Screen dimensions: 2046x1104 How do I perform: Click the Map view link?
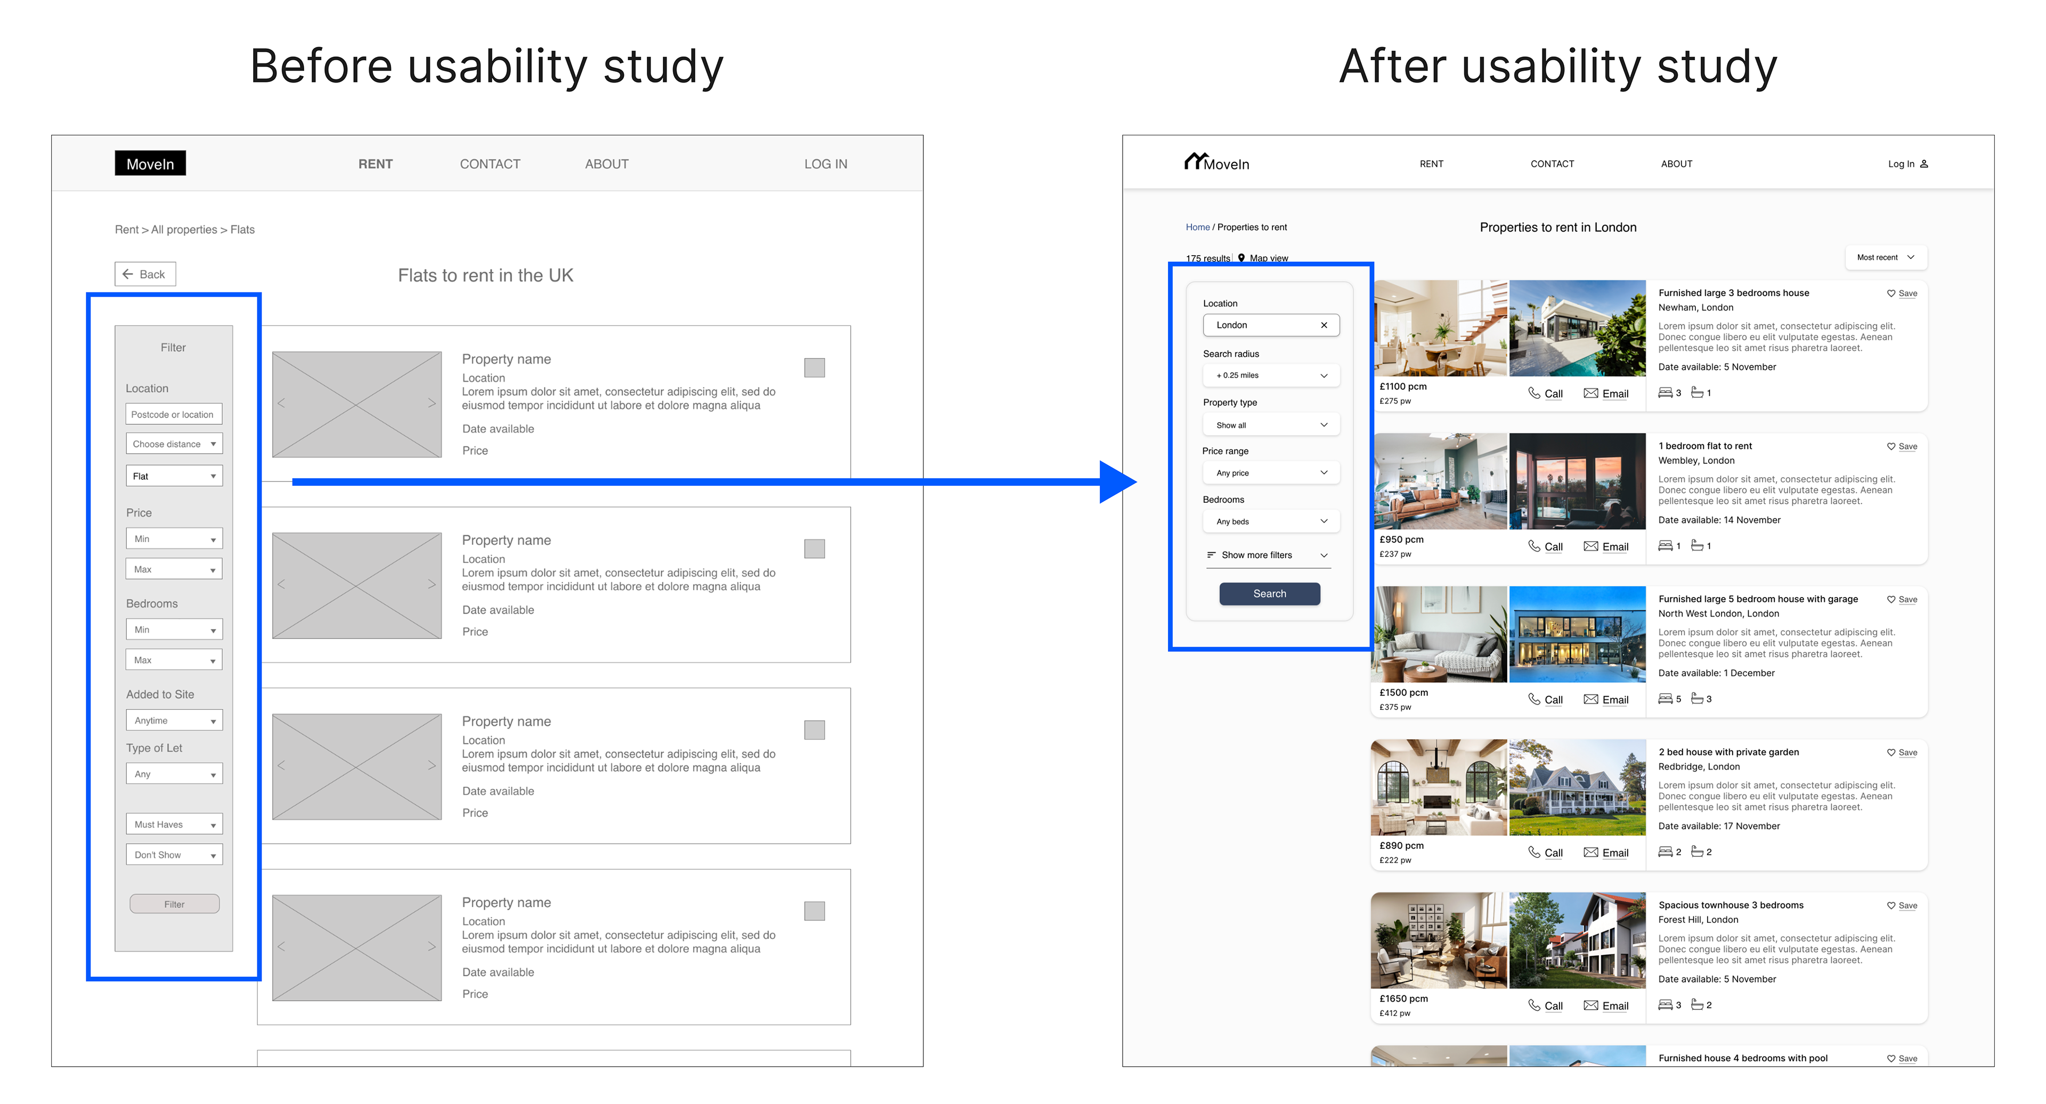tap(1269, 258)
